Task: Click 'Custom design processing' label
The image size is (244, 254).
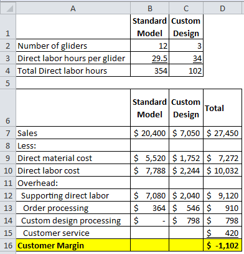Action: tap(73, 220)
